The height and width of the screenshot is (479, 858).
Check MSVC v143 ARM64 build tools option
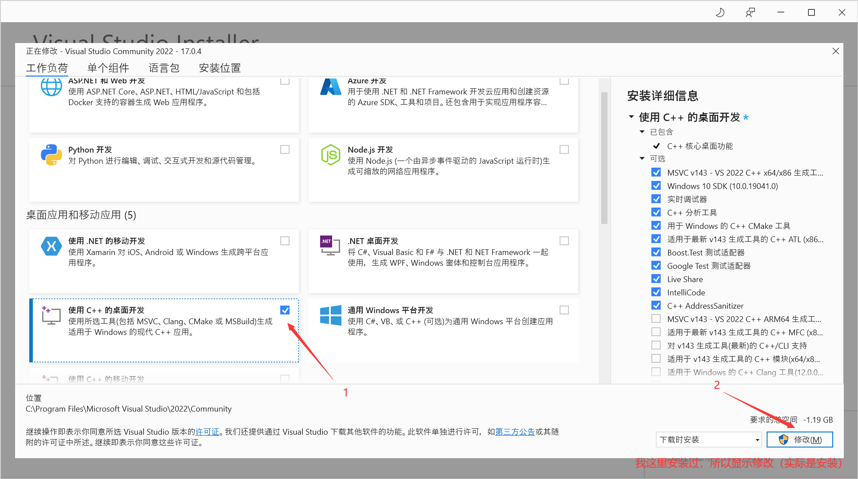coord(656,319)
